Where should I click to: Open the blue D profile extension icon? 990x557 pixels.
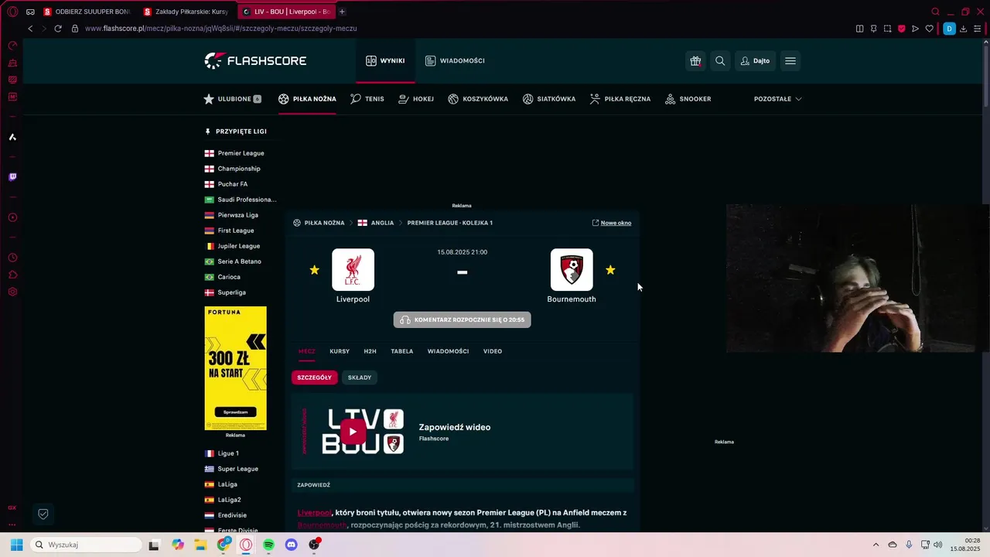[x=949, y=29]
